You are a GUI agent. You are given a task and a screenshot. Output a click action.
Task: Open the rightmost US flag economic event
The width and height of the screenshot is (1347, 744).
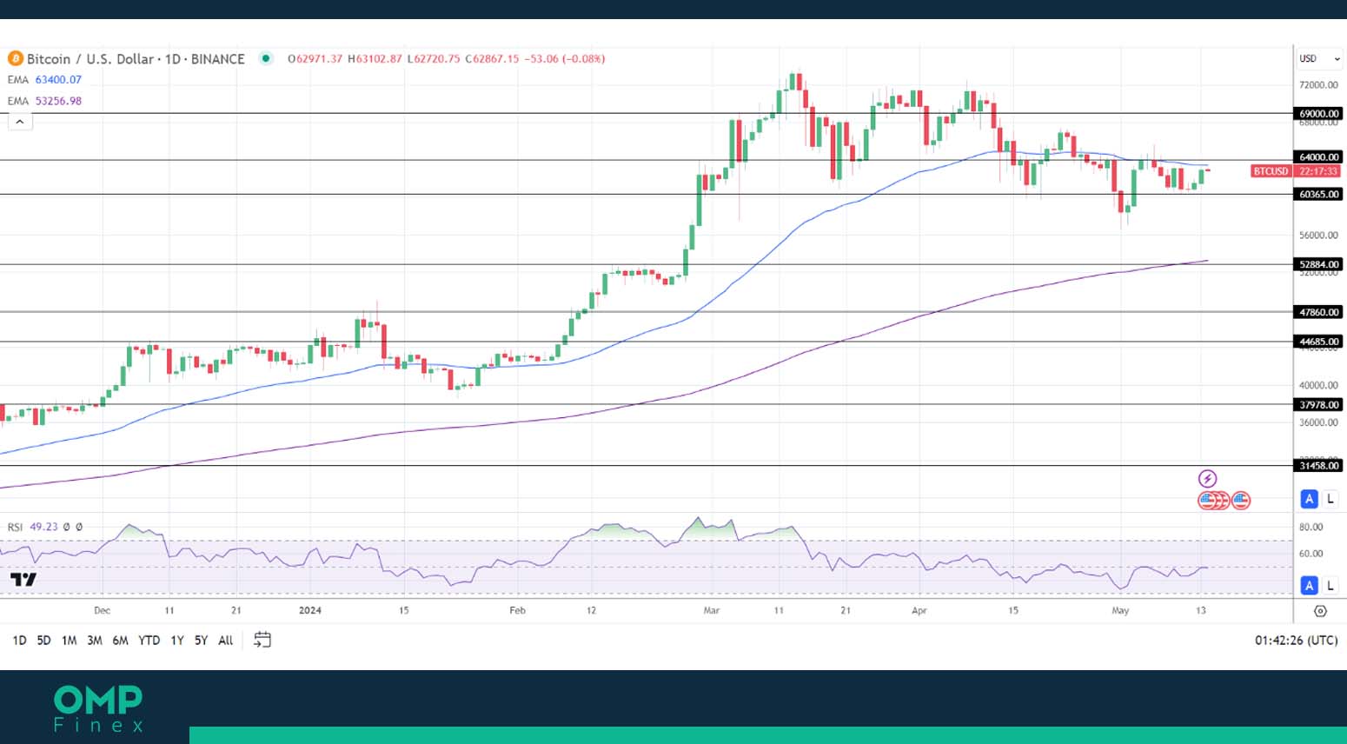tap(1241, 501)
